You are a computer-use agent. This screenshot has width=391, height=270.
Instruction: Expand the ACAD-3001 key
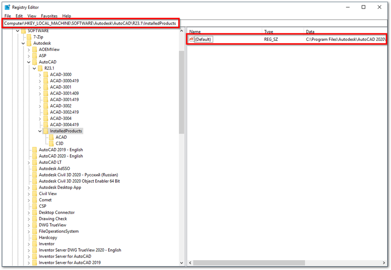40,87
